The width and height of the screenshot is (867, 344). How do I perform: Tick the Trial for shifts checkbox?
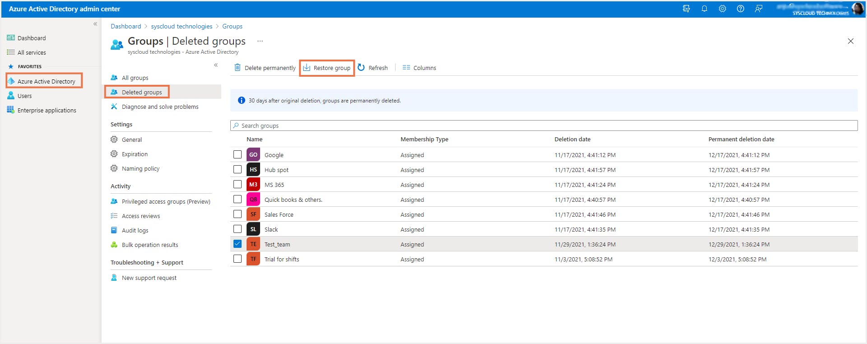(x=238, y=259)
